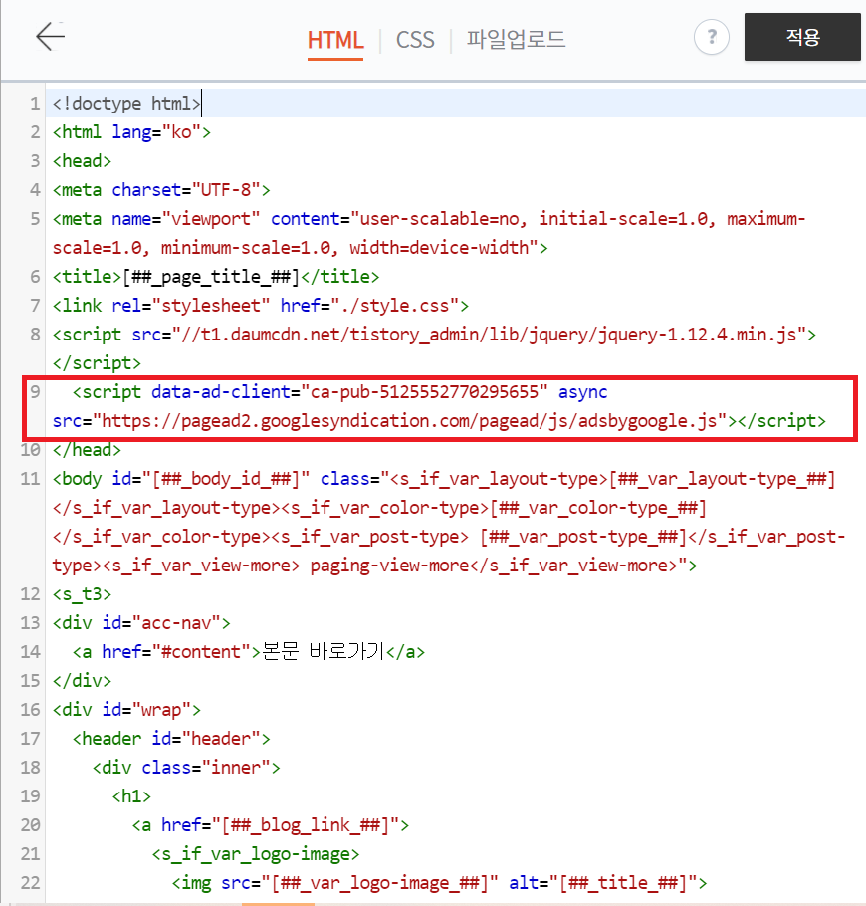Click the <html lang="ko"> code line

[131, 132]
